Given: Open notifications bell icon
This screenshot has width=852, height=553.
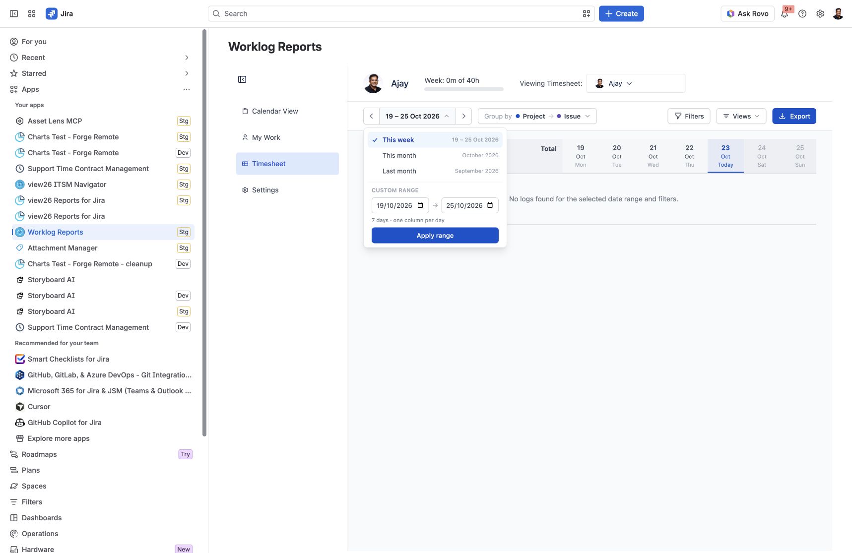Looking at the screenshot, I should (x=785, y=14).
